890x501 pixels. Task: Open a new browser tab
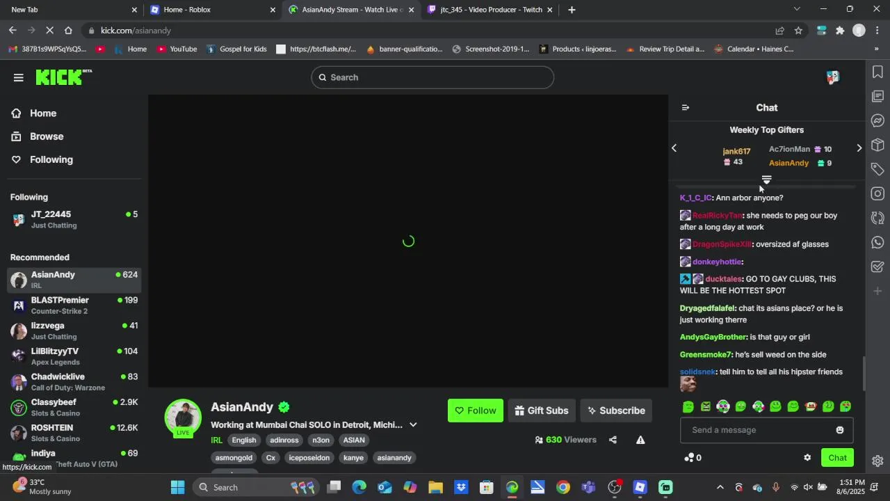click(572, 10)
